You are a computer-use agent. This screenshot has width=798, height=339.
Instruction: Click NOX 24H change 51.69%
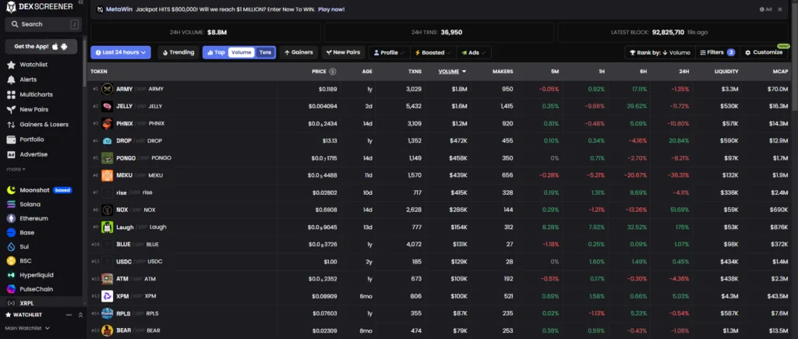click(680, 210)
